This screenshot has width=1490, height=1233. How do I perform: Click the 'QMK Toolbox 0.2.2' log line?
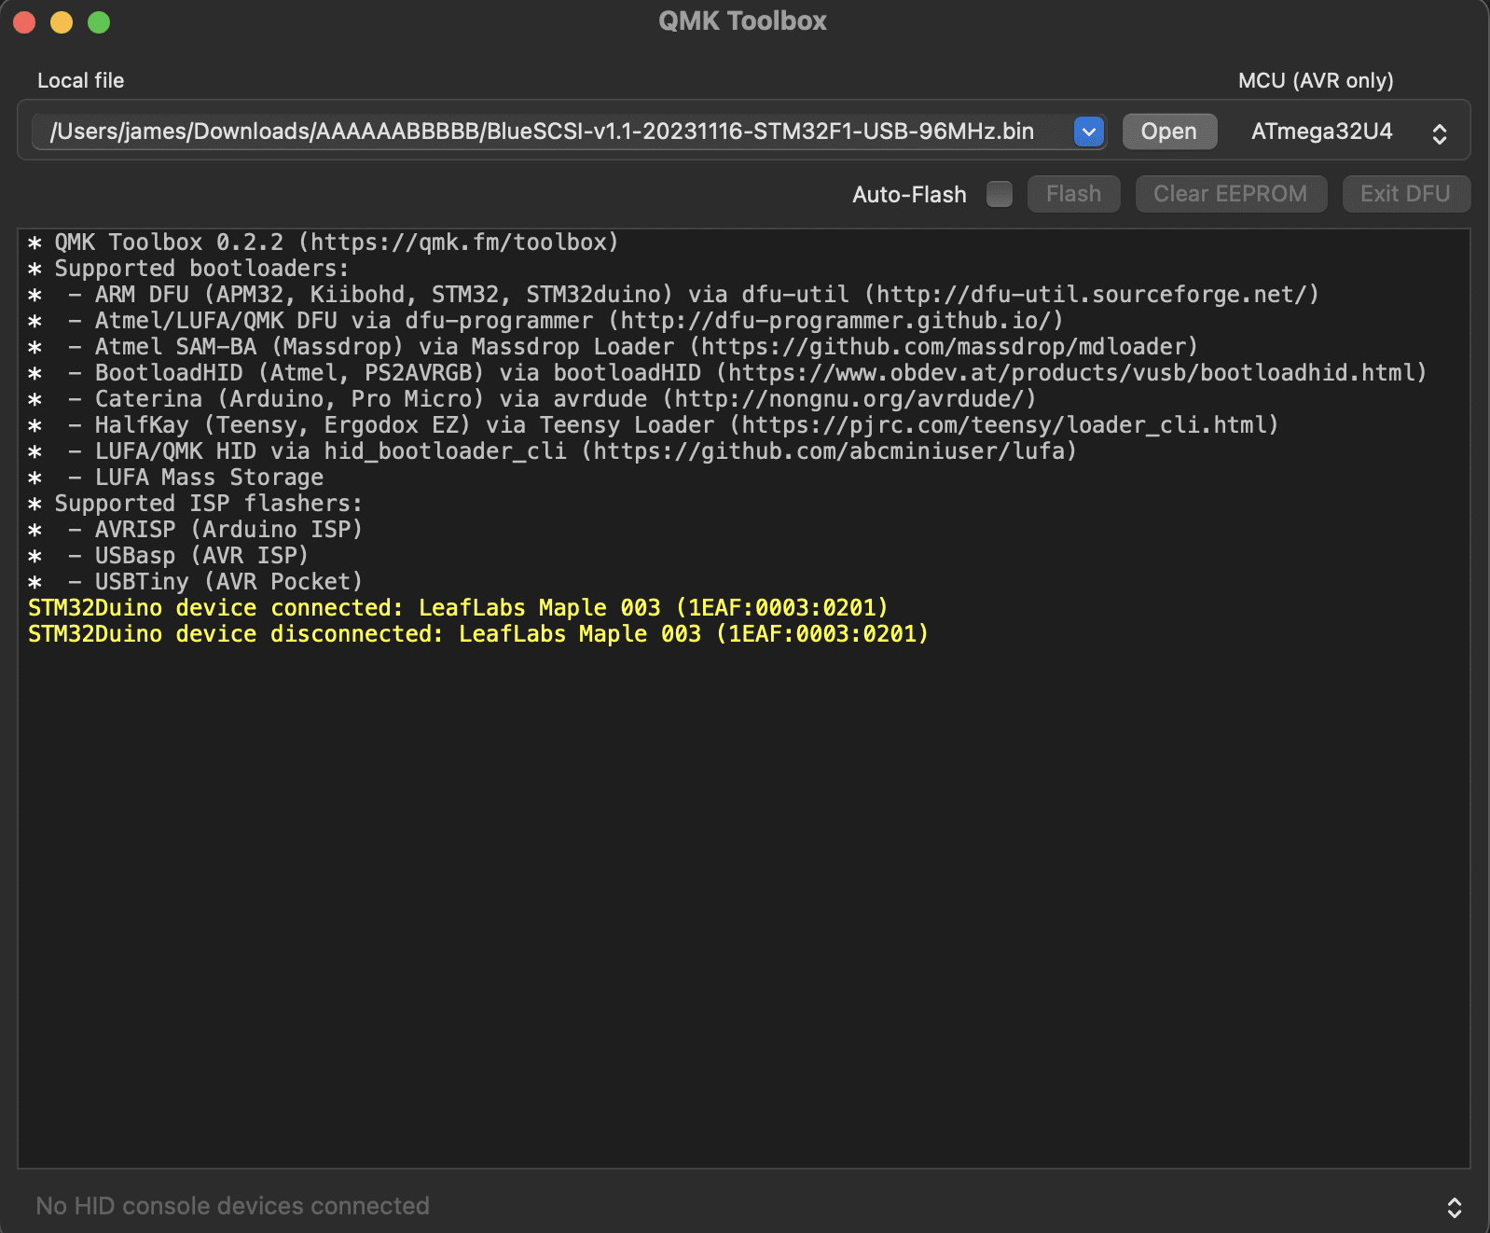pyautogui.click(x=324, y=242)
